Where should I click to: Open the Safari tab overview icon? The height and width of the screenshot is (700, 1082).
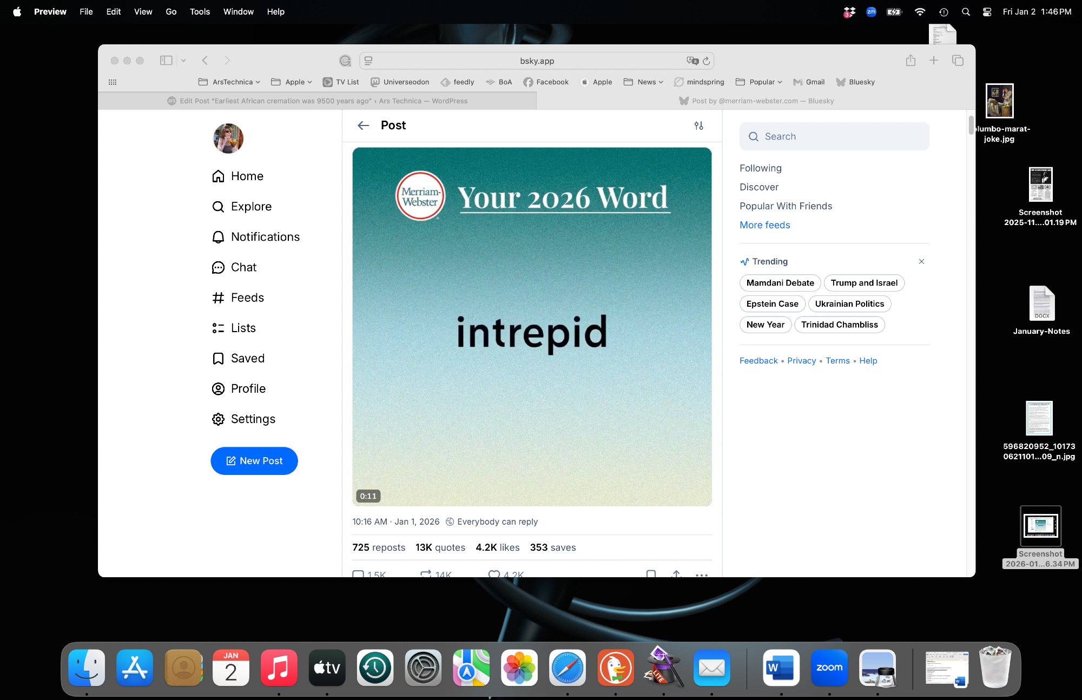pos(958,61)
